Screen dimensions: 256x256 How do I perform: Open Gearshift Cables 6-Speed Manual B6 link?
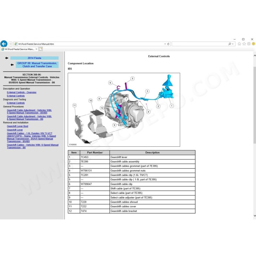[33, 146]
